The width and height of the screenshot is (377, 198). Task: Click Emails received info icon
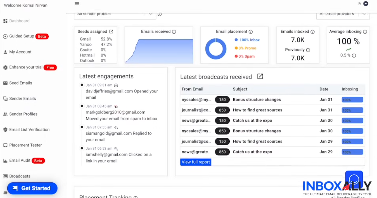click(174, 32)
